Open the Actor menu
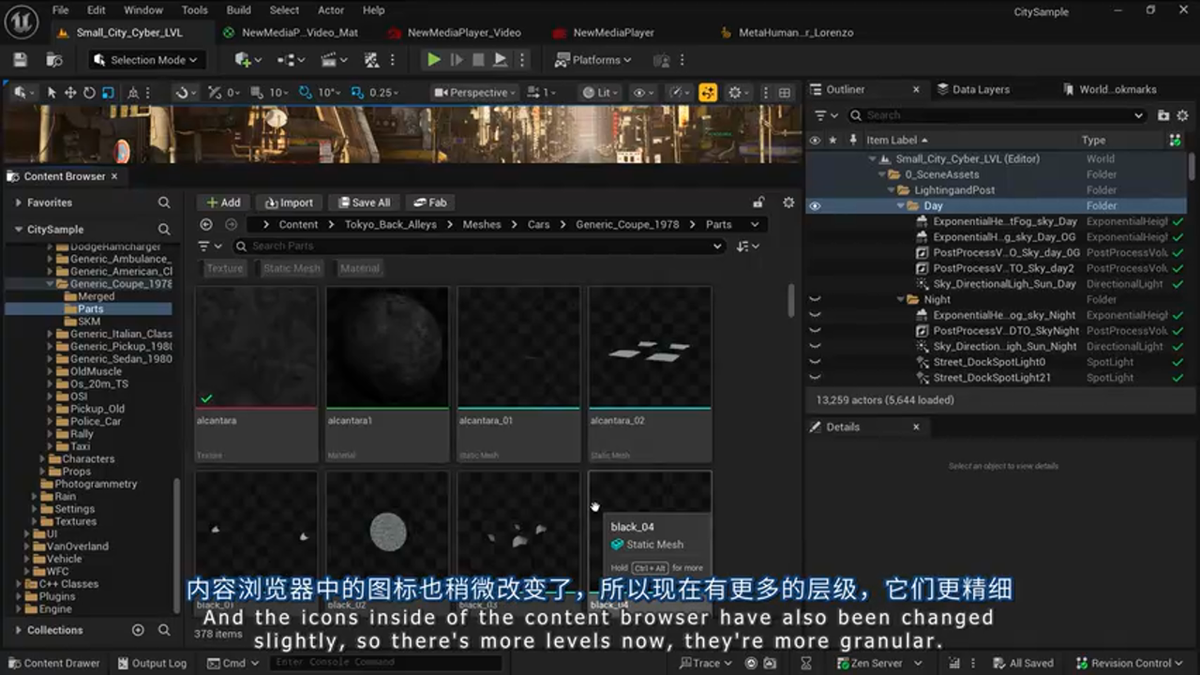The image size is (1200, 675). coord(331,10)
